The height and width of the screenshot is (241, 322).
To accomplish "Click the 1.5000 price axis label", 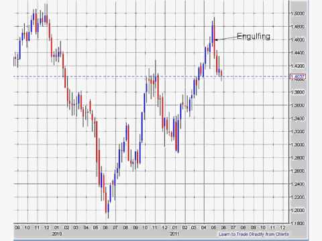I will [x=298, y=13].
